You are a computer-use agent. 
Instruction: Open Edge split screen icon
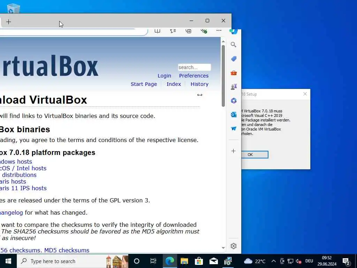point(157,31)
